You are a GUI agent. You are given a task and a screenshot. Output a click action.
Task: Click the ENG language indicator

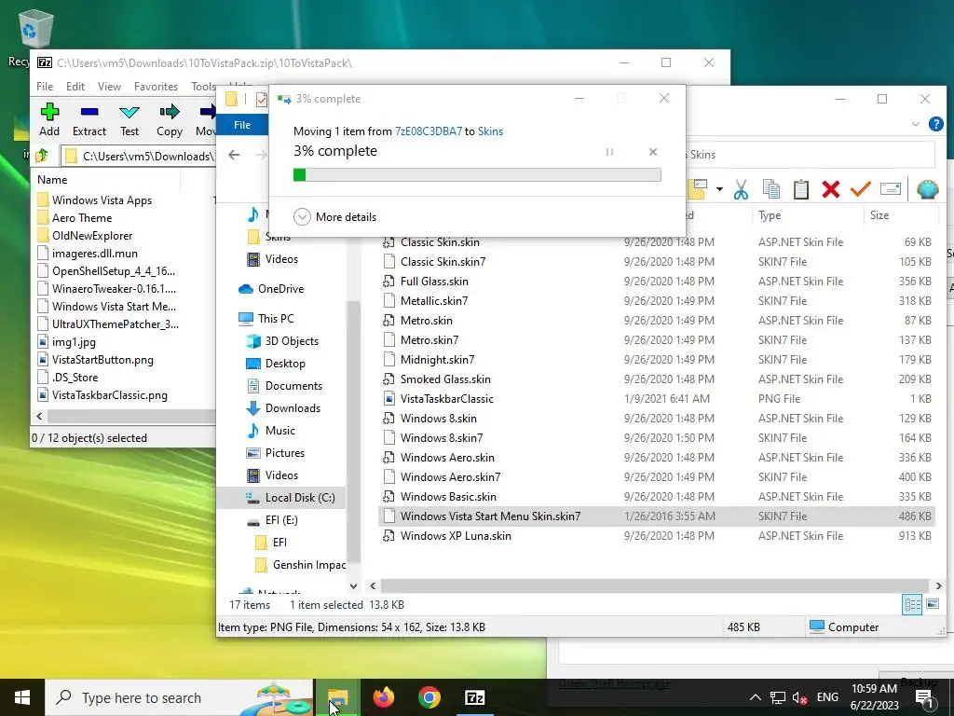coord(827,697)
